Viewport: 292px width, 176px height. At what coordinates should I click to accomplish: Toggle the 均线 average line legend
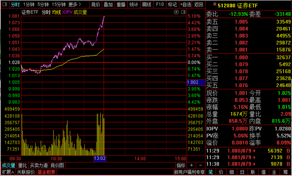click(x=57, y=12)
